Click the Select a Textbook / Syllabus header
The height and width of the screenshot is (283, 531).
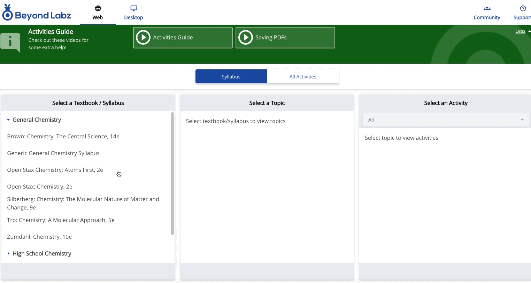88,103
